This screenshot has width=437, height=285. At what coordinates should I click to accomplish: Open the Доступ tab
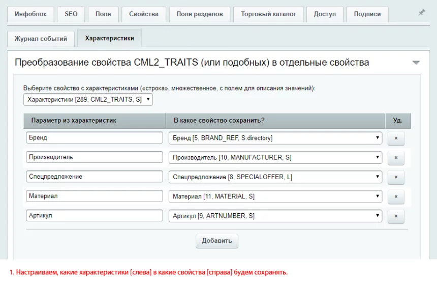pos(325,14)
